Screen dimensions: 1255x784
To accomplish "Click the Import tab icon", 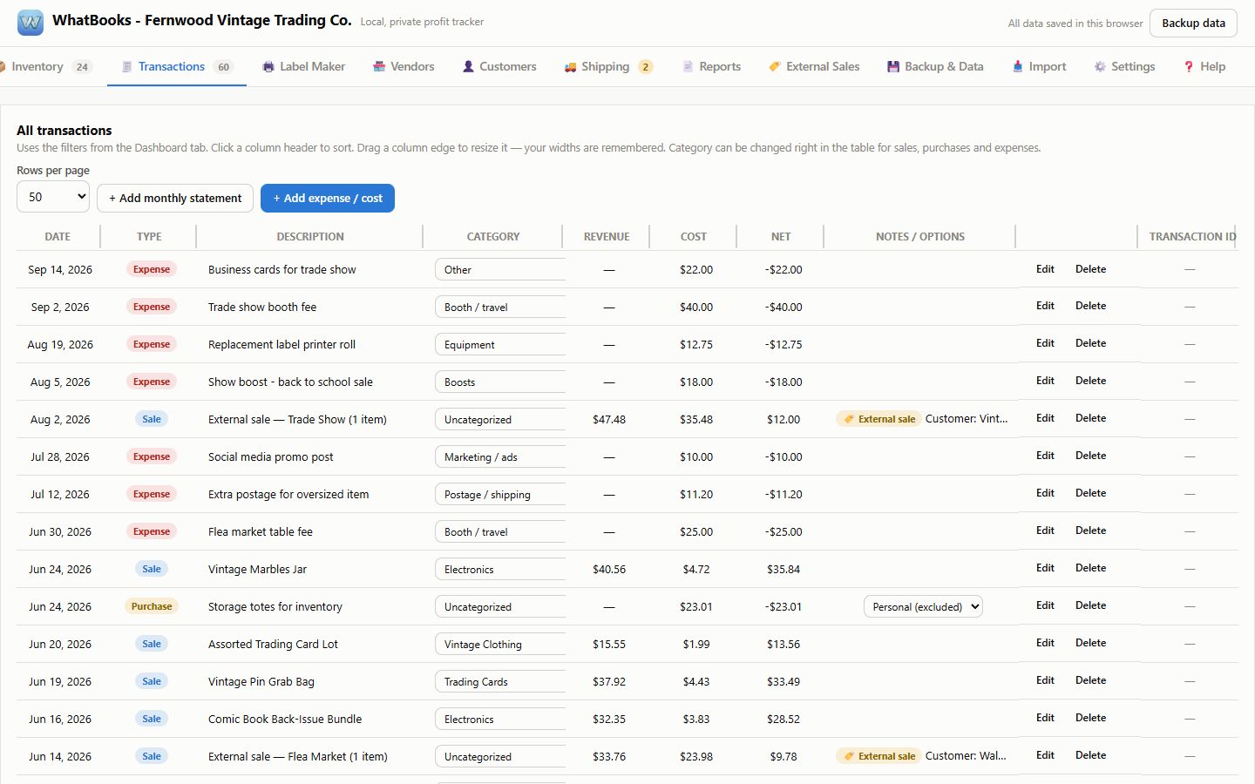I will tap(1018, 67).
